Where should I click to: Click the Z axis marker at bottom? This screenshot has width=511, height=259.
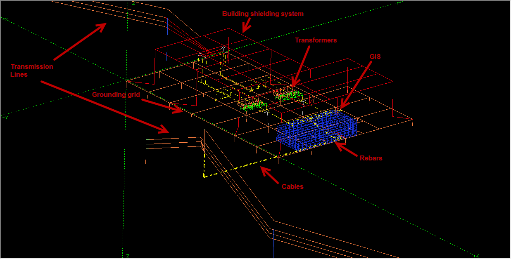tap(126, 255)
